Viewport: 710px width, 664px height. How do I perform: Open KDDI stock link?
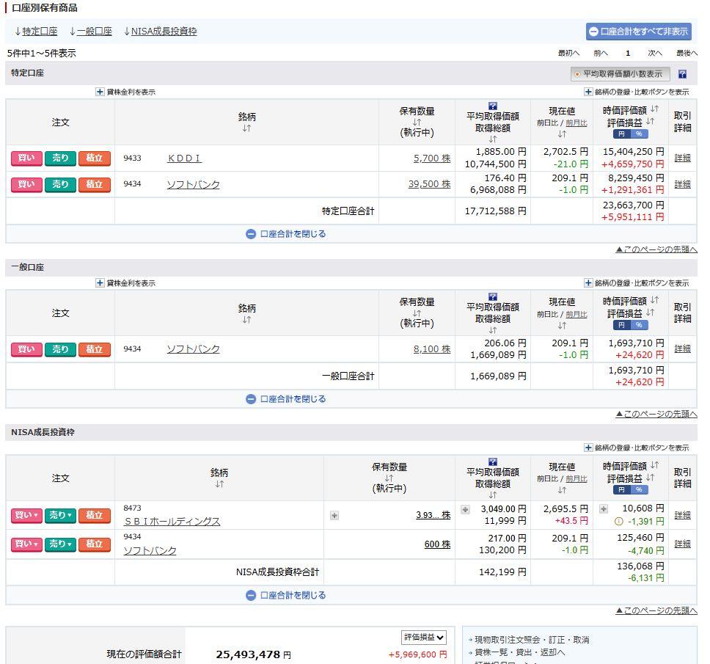(184, 158)
